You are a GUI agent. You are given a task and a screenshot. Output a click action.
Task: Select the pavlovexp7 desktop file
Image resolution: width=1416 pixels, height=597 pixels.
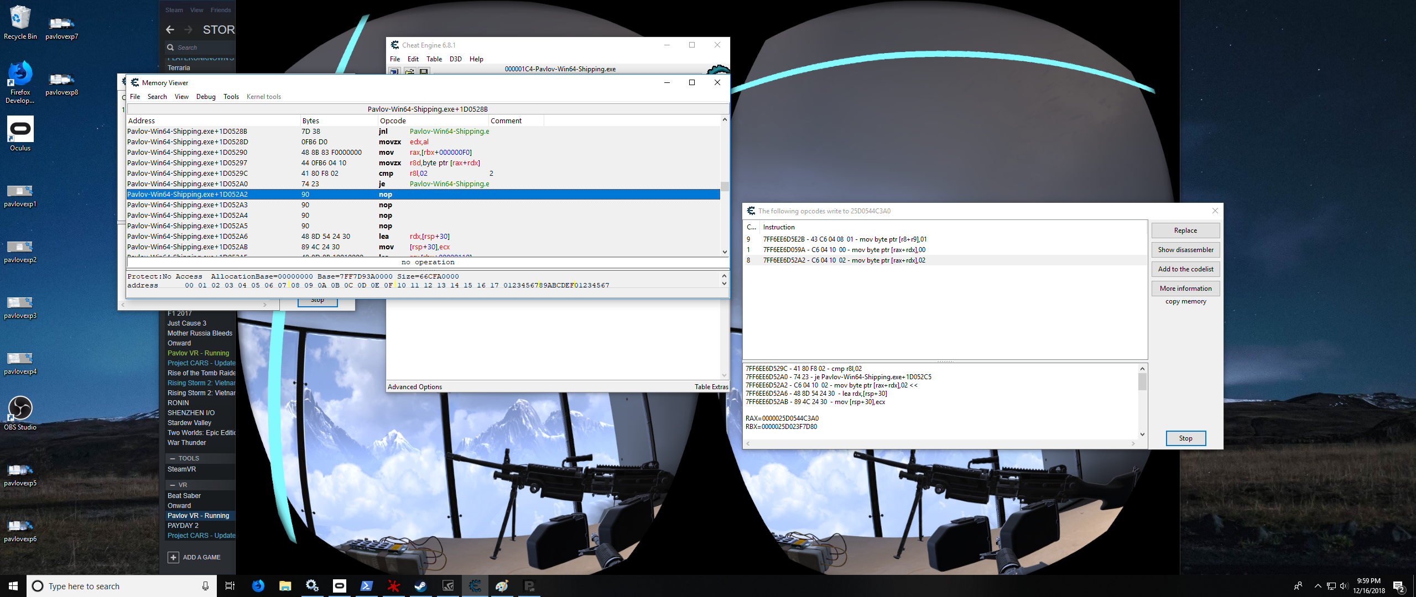click(61, 28)
